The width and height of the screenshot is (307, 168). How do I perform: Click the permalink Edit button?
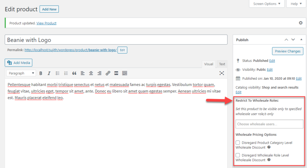coord(122,50)
